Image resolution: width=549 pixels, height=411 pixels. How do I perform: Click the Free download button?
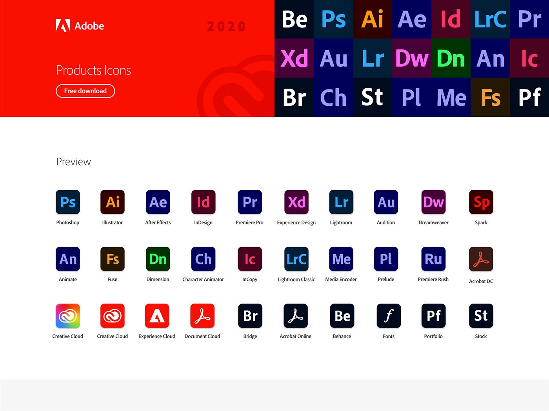[x=85, y=91]
